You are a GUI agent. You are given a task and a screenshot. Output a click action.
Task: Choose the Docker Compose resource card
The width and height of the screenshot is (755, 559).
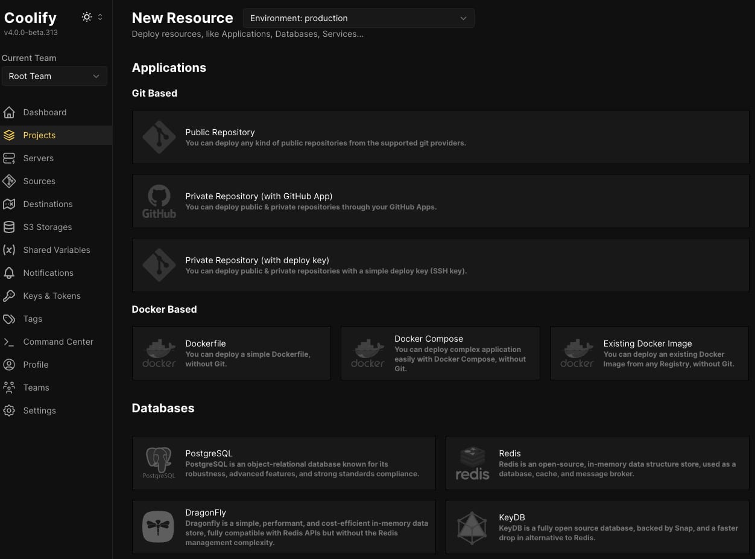coord(440,352)
